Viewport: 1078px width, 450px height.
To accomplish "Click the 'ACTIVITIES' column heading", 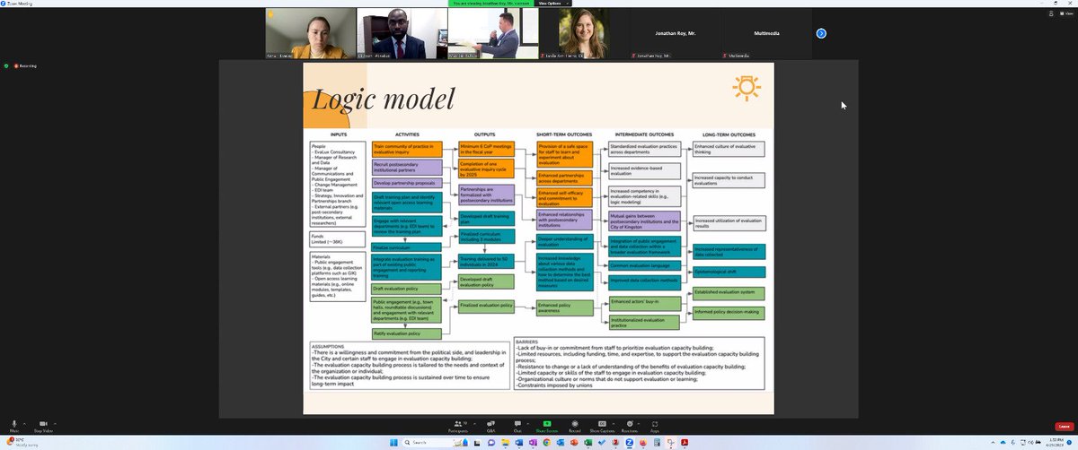I will pos(407,134).
